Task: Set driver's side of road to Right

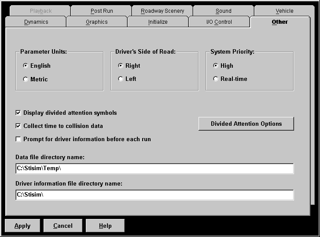Action: [121, 66]
